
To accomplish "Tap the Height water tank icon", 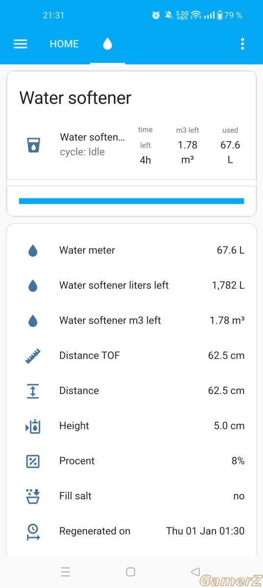I will (33, 426).
